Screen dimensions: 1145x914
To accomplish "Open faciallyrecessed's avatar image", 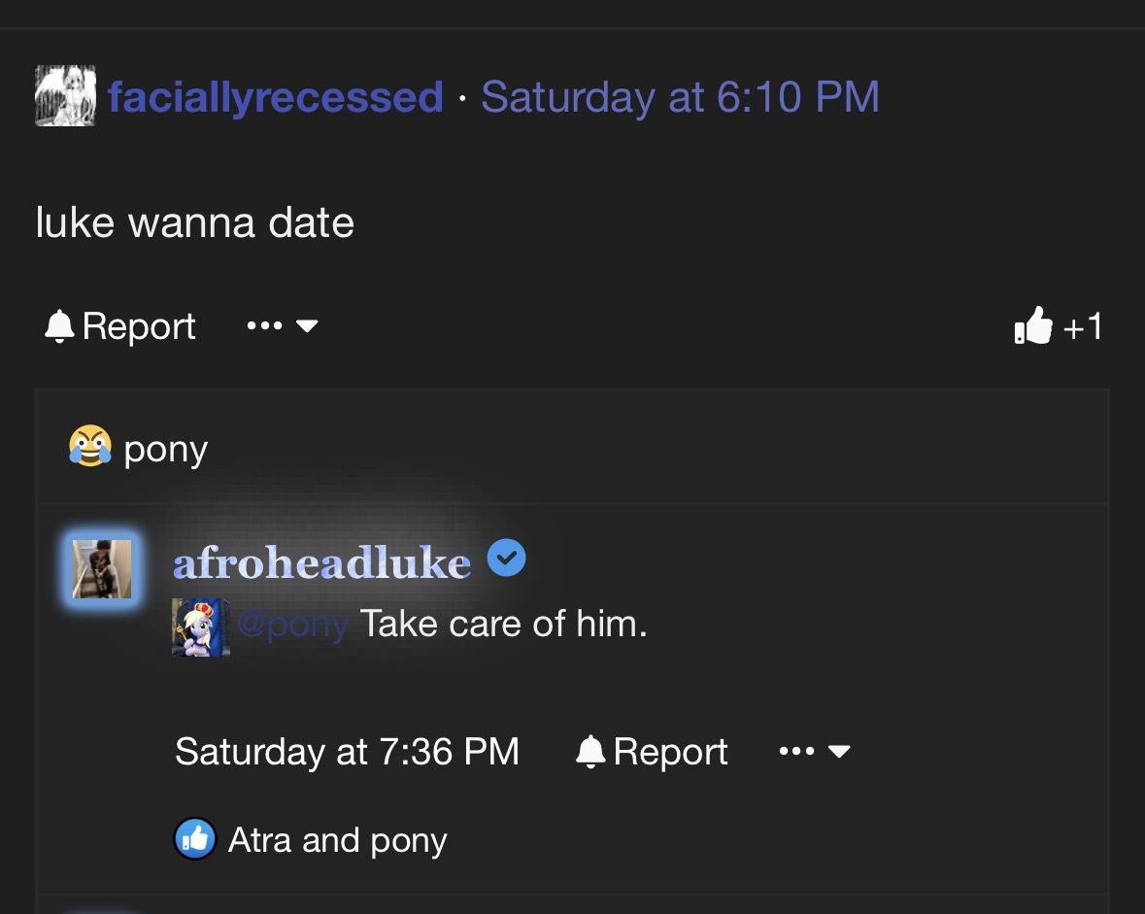I will click(66, 96).
